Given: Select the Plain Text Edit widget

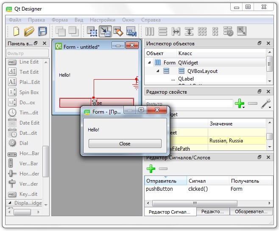Looking at the screenshot, I should click(24, 82).
